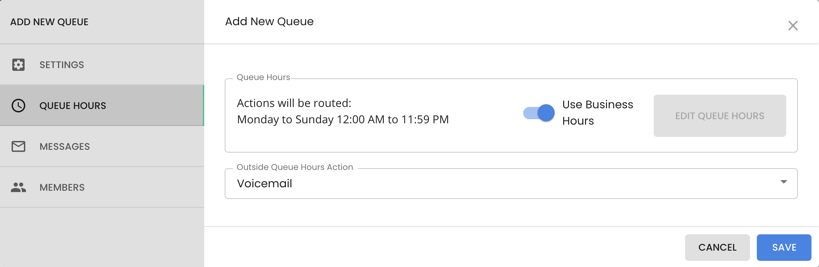Switch to the Members sidebar tab
This screenshot has height=267, width=819.
point(102,187)
